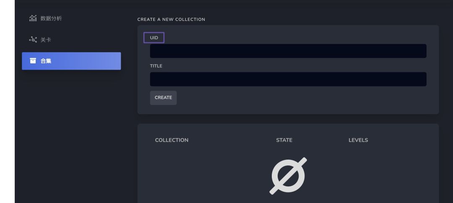Viewport: 453px width, 203px height.
Task: Focus the TITLE text input field
Action: coord(288,79)
